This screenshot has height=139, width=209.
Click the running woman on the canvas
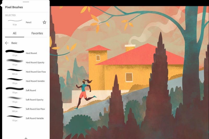tap(84, 93)
